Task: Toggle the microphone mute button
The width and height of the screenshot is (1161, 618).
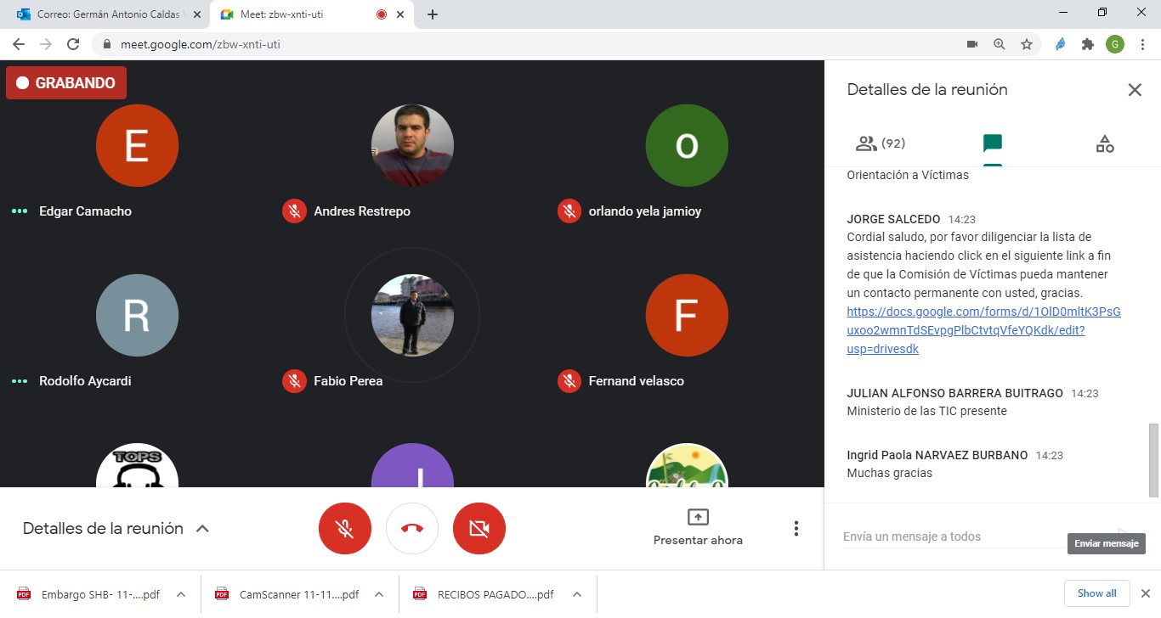Action: 344,529
